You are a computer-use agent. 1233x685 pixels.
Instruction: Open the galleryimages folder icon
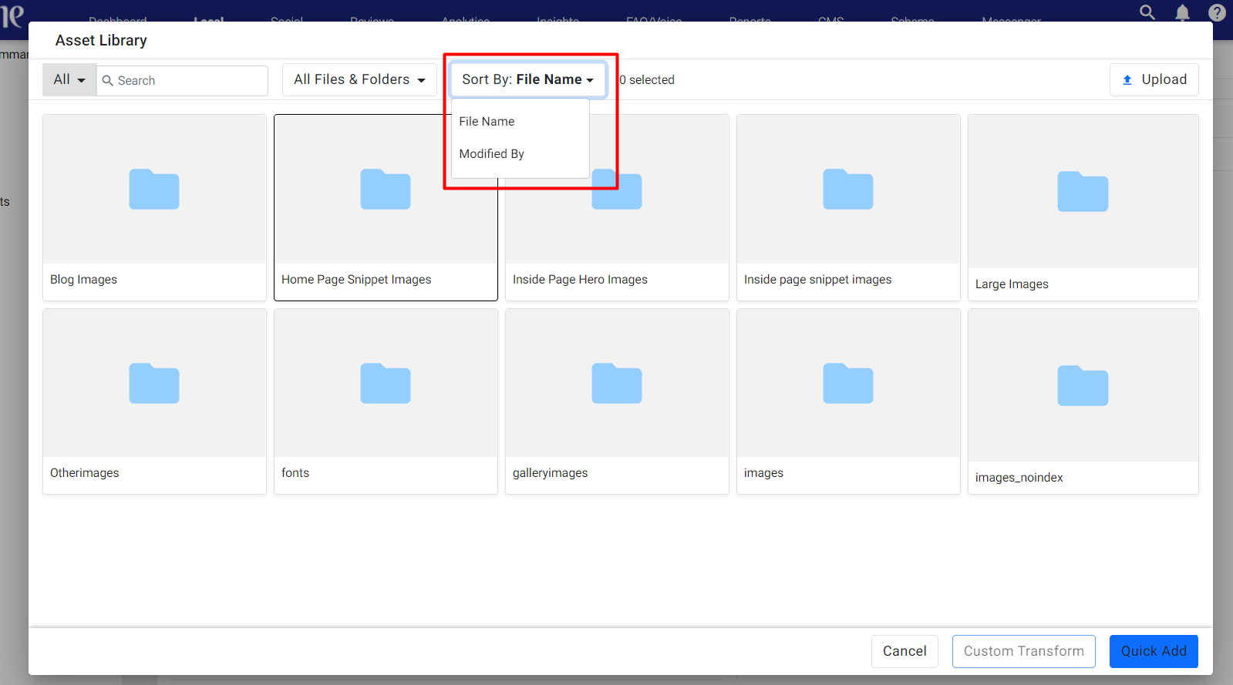coord(617,383)
